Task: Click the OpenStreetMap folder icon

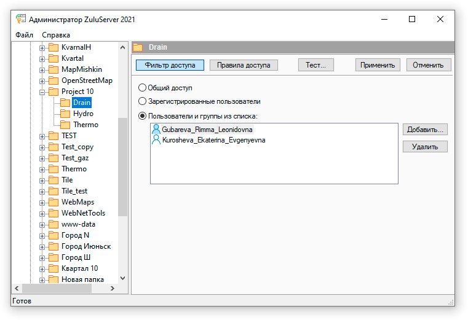Action: tap(54, 80)
